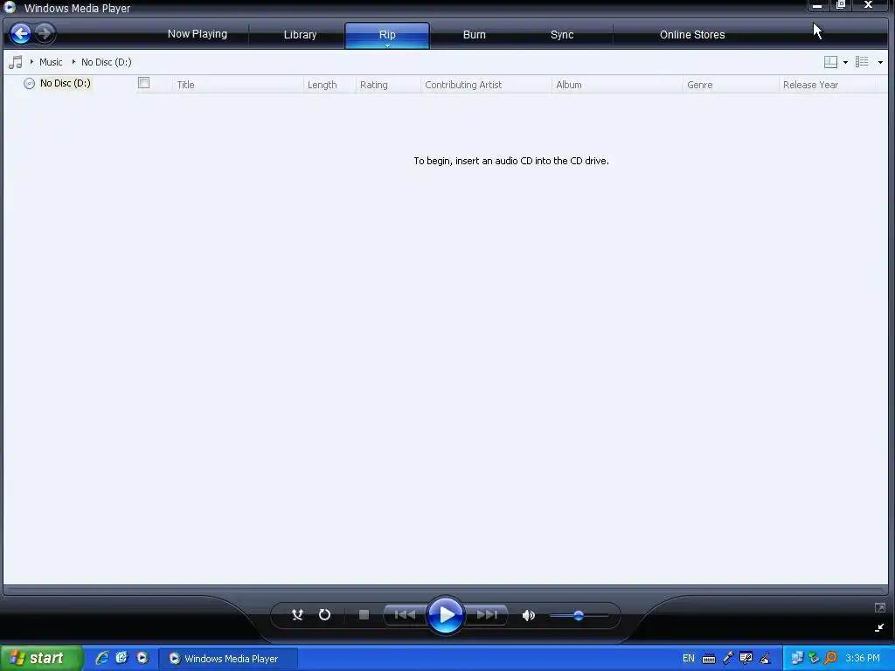Expand the arrow before Music in breadcrumb
Screen dimensions: 895x671
coord(31,62)
